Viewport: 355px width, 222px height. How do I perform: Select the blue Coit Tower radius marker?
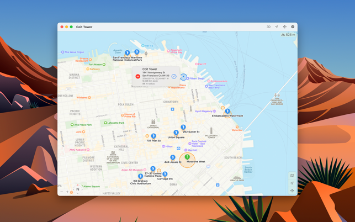183,77
